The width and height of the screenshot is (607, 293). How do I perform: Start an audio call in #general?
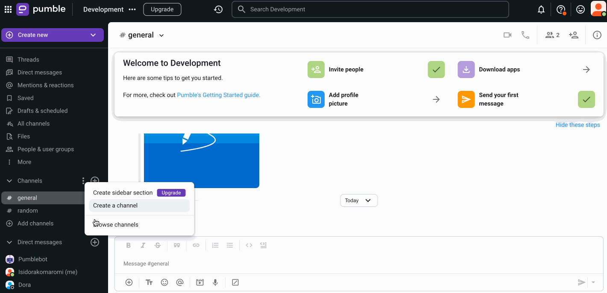pyautogui.click(x=525, y=35)
